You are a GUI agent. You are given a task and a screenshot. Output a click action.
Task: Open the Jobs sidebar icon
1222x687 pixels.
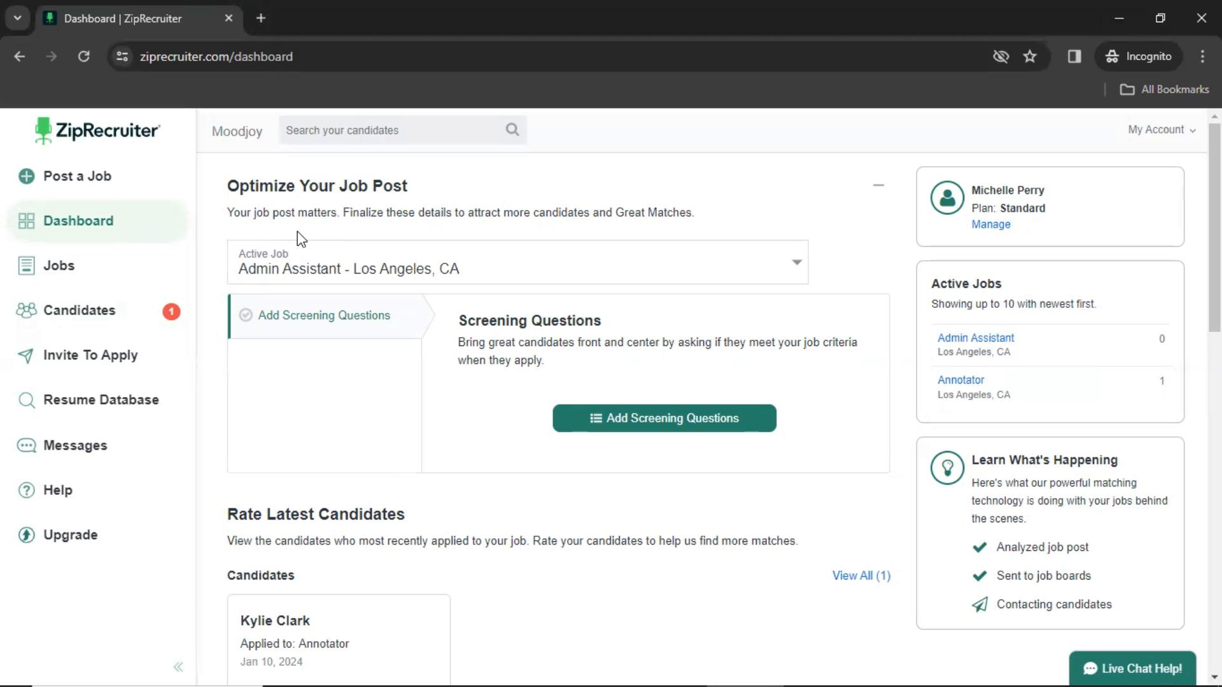pyautogui.click(x=25, y=266)
